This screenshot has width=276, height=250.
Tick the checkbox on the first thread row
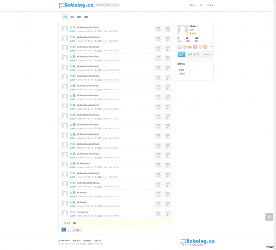(x=71, y=28)
